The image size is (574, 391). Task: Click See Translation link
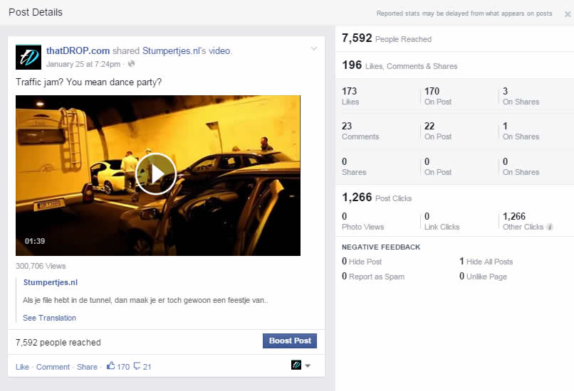[49, 318]
